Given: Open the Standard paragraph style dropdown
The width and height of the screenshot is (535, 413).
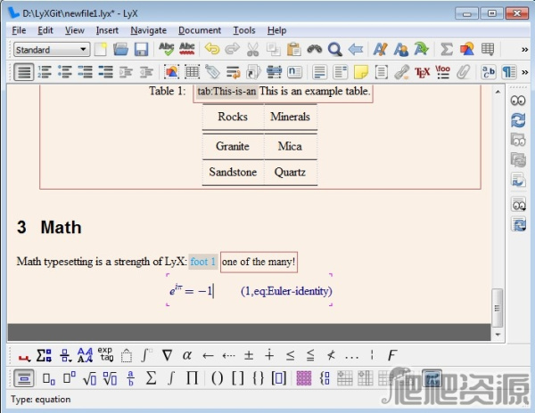Looking at the screenshot, I should 52,49.
